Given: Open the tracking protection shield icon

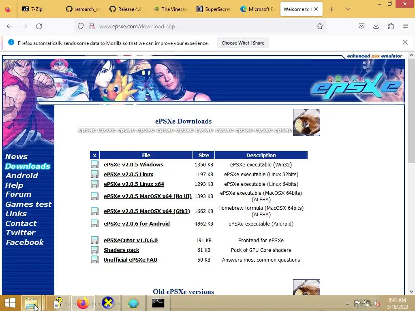Looking at the screenshot, I should [81, 26].
